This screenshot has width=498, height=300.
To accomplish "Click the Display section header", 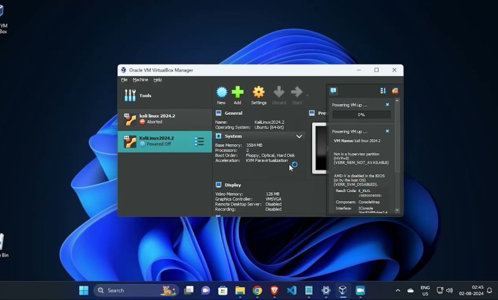I will pos(233,184).
